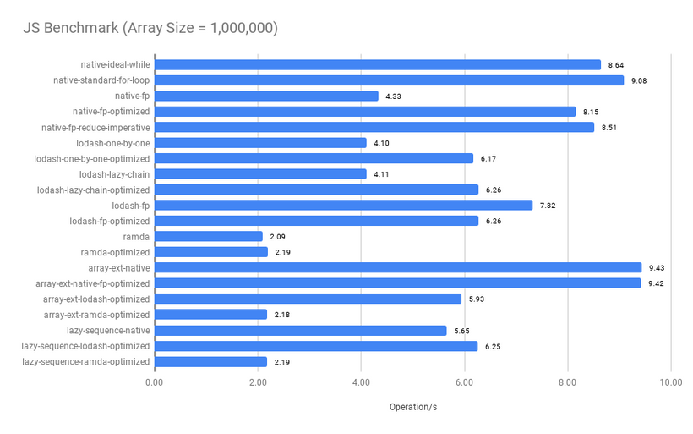This screenshot has height=434, width=693.
Task: Click the 8.64 value label
Action: pyautogui.click(x=615, y=65)
